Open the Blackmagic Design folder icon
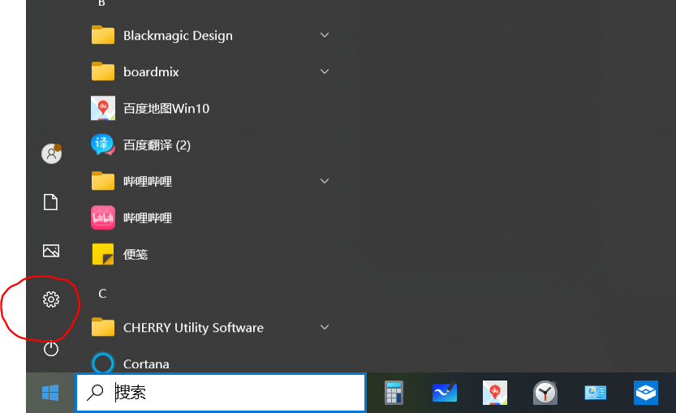676x413 pixels. pyautogui.click(x=103, y=35)
